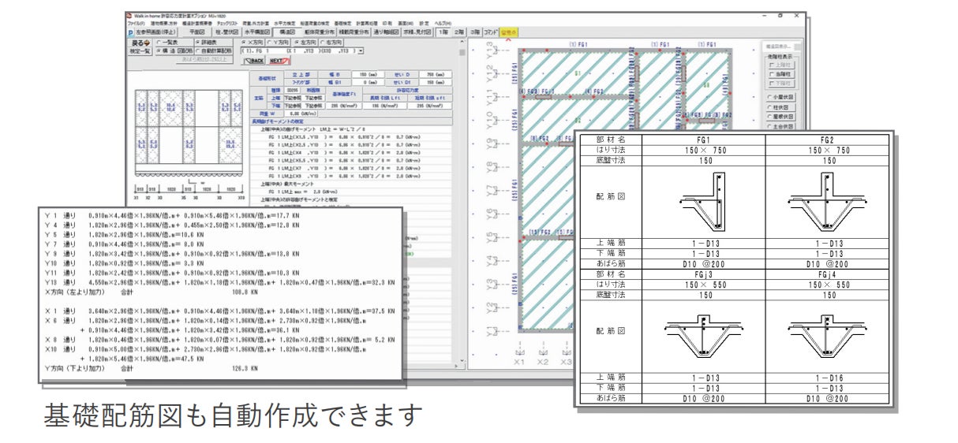Screen dimensions: 958x443
Task: Click the Y13 axis label in plan
Action: click(x=490, y=49)
